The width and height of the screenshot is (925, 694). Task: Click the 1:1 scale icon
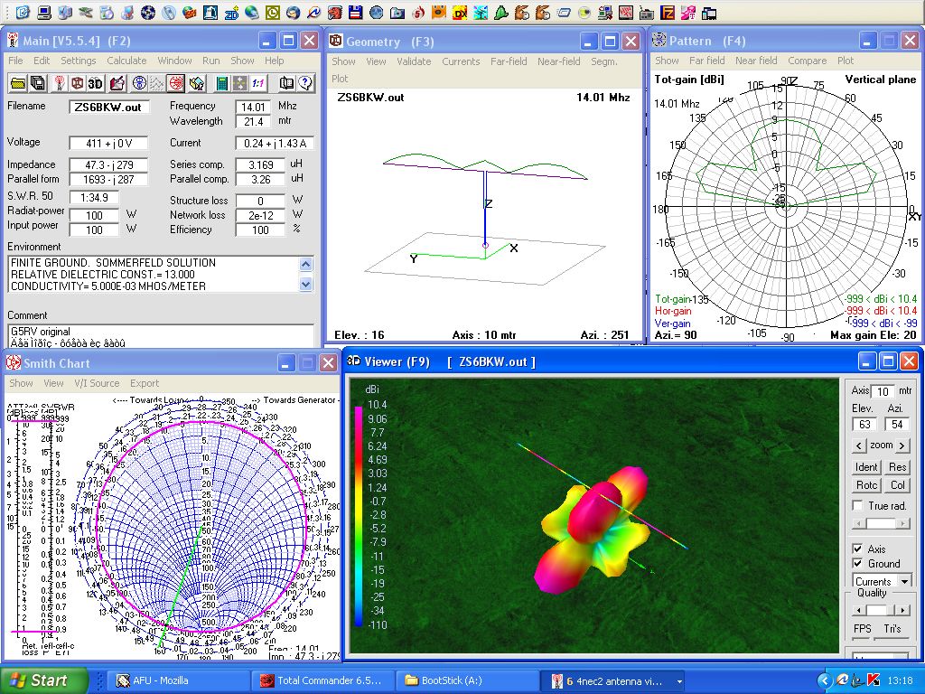258,83
